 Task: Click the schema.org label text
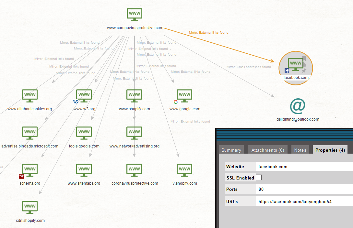click(30, 183)
